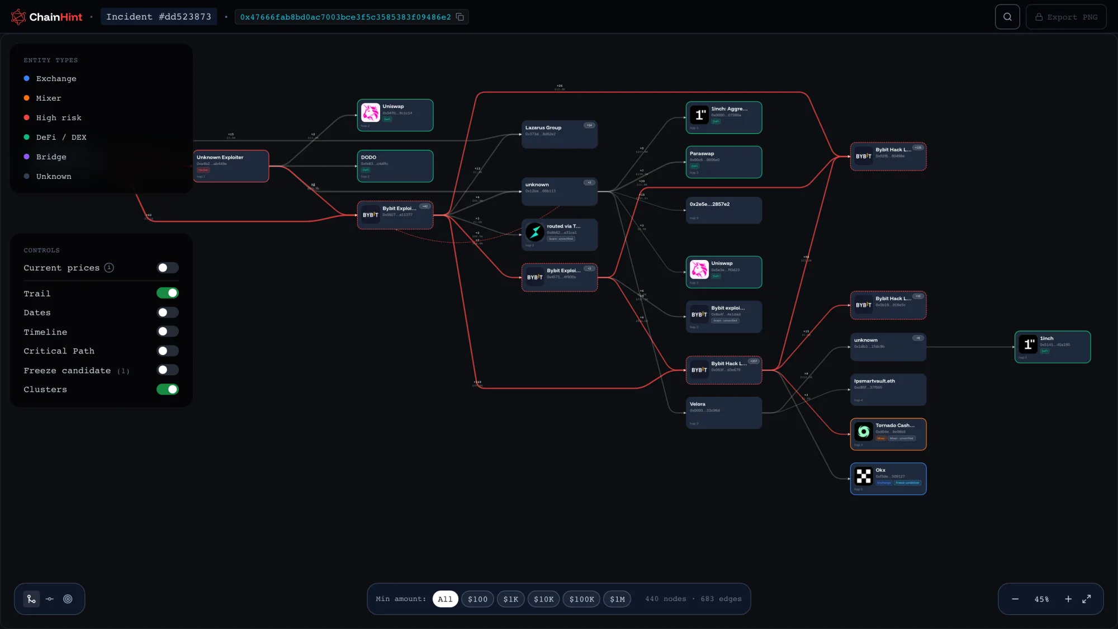Filter min amount to $1M
The image size is (1118, 629).
tap(617, 599)
